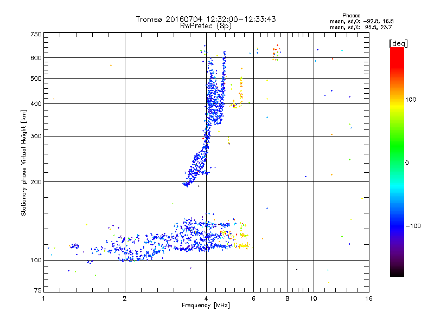Click the '100' colorbar tick label
The height and width of the screenshot is (325, 434).
(411, 100)
